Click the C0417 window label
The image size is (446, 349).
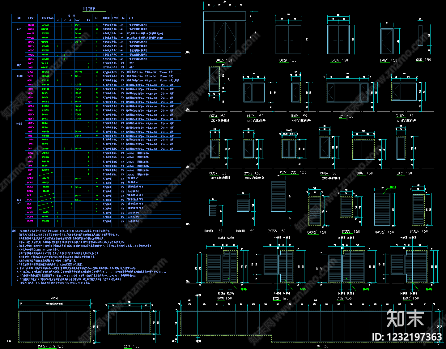[419, 60]
